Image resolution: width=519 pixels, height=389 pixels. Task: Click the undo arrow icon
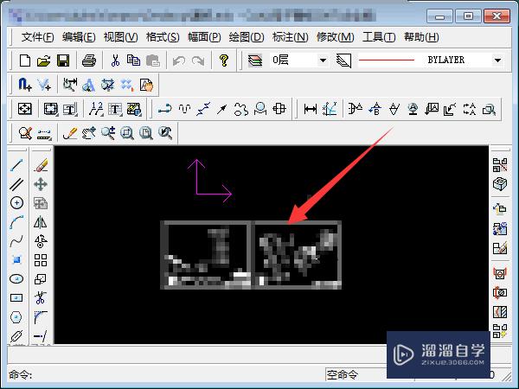coord(179,61)
